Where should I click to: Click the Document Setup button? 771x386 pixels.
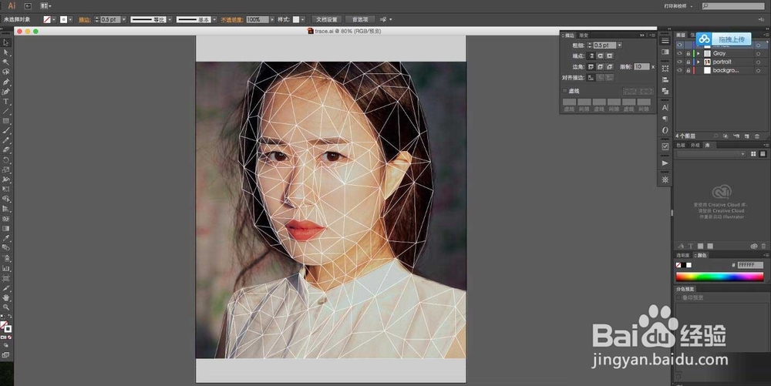point(327,19)
